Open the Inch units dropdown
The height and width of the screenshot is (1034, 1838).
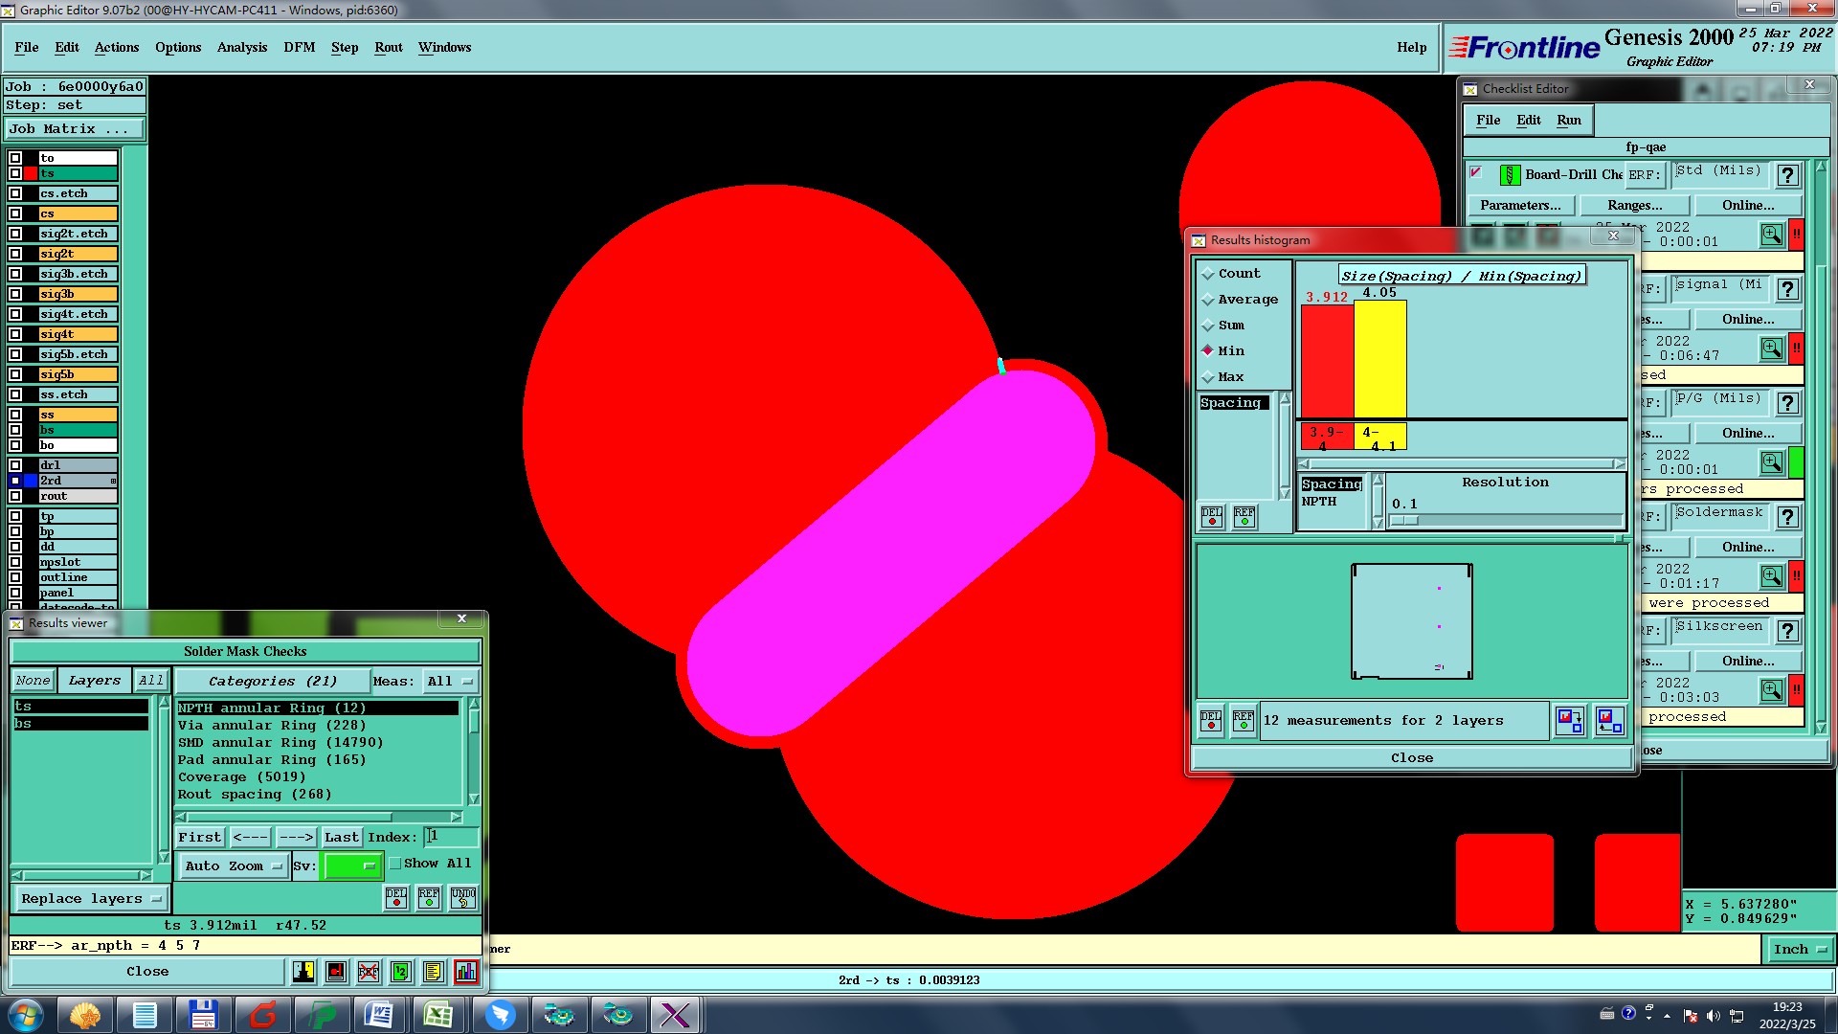(1799, 949)
